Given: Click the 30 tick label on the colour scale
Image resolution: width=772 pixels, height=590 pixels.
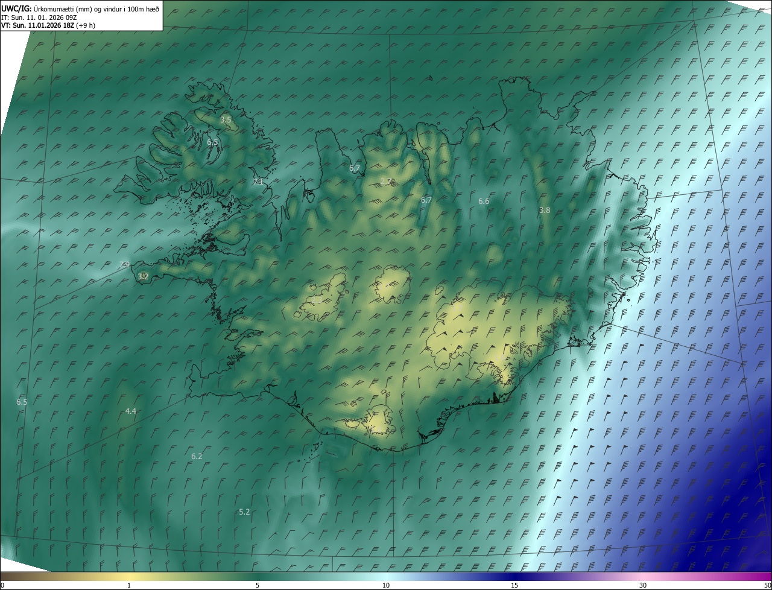Looking at the screenshot, I should point(643,585).
